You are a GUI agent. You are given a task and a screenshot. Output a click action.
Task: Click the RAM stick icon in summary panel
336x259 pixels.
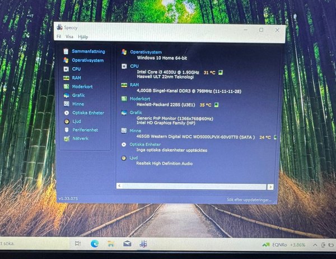point(124,85)
